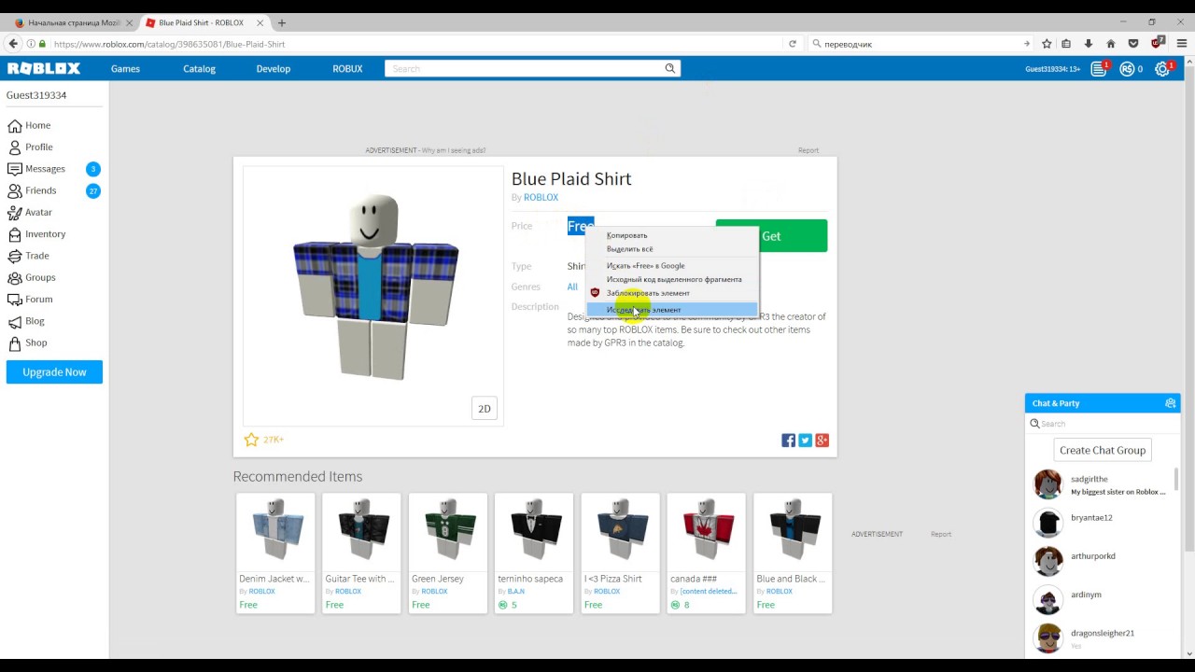Open the canada ### recommended item thumbnail
1195x672 pixels.
pos(707,531)
